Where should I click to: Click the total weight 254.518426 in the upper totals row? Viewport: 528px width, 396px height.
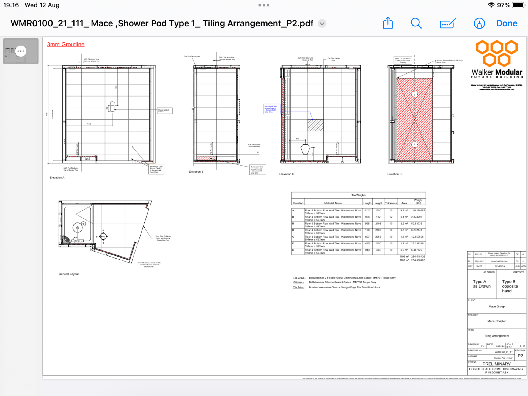coord(418,257)
